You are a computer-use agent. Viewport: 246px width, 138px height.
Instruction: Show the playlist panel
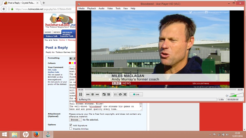click(115, 94)
